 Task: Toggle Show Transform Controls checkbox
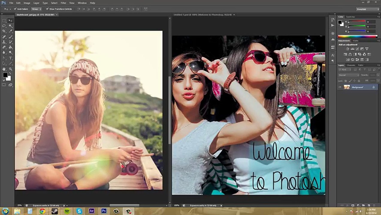(x=47, y=9)
